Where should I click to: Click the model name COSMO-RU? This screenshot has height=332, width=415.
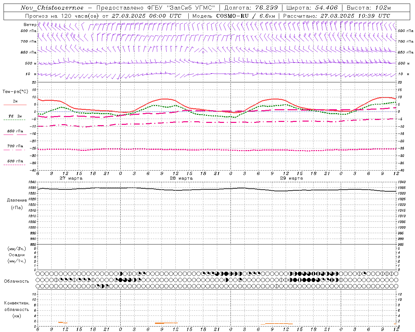tap(232, 16)
